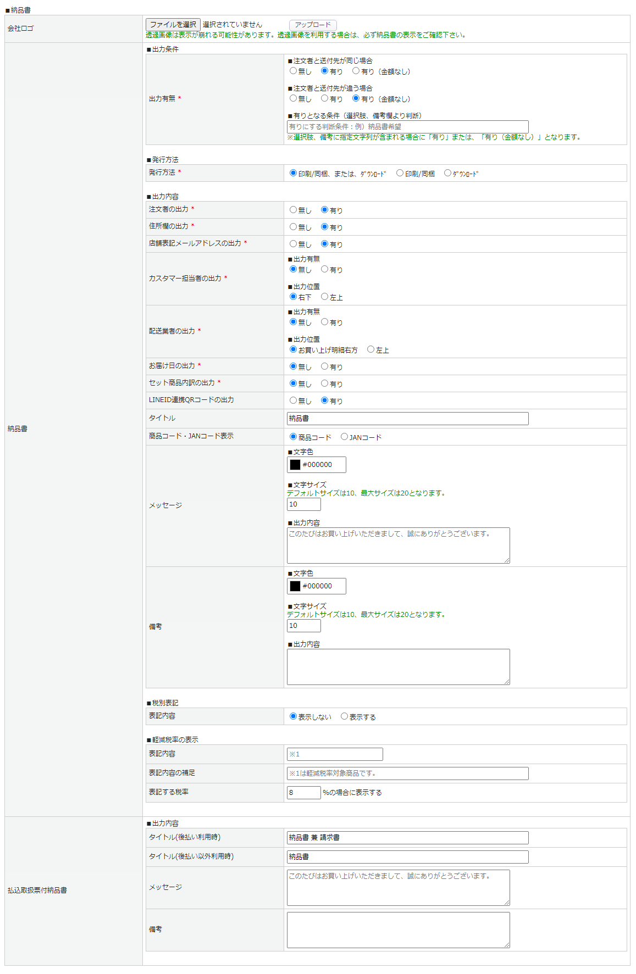Click the 有りとなる条件 text field
Screen dimensions: 636x974
(x=407, y=127)
